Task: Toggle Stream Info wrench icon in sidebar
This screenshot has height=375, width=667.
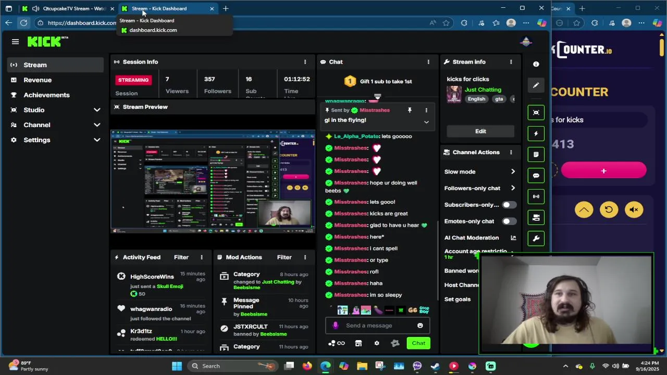Action: pos(536,238)
